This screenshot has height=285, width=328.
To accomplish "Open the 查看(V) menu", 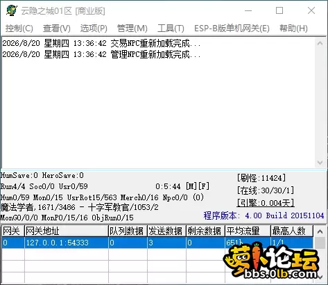I will [57, 28].
